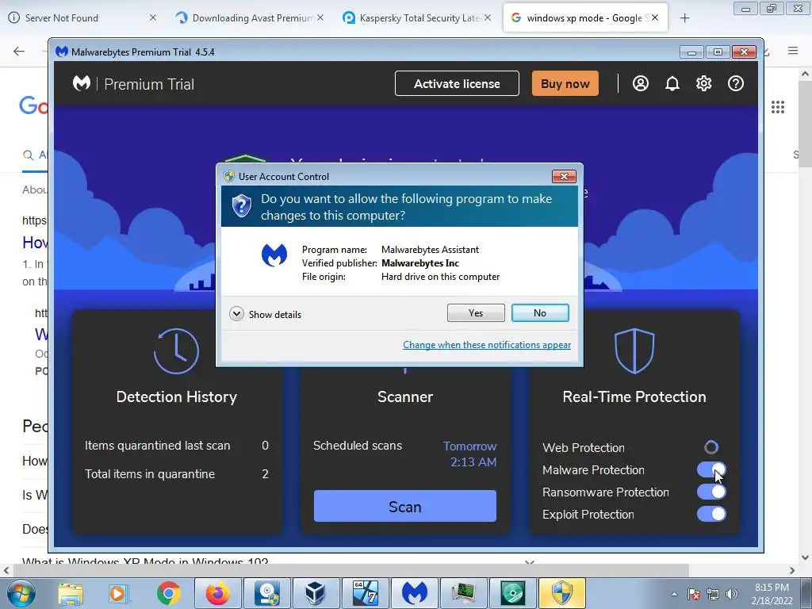Click the Real-Time Protection heading
The height and width of the screenshot is (609, 812).
tap(634, 396)
